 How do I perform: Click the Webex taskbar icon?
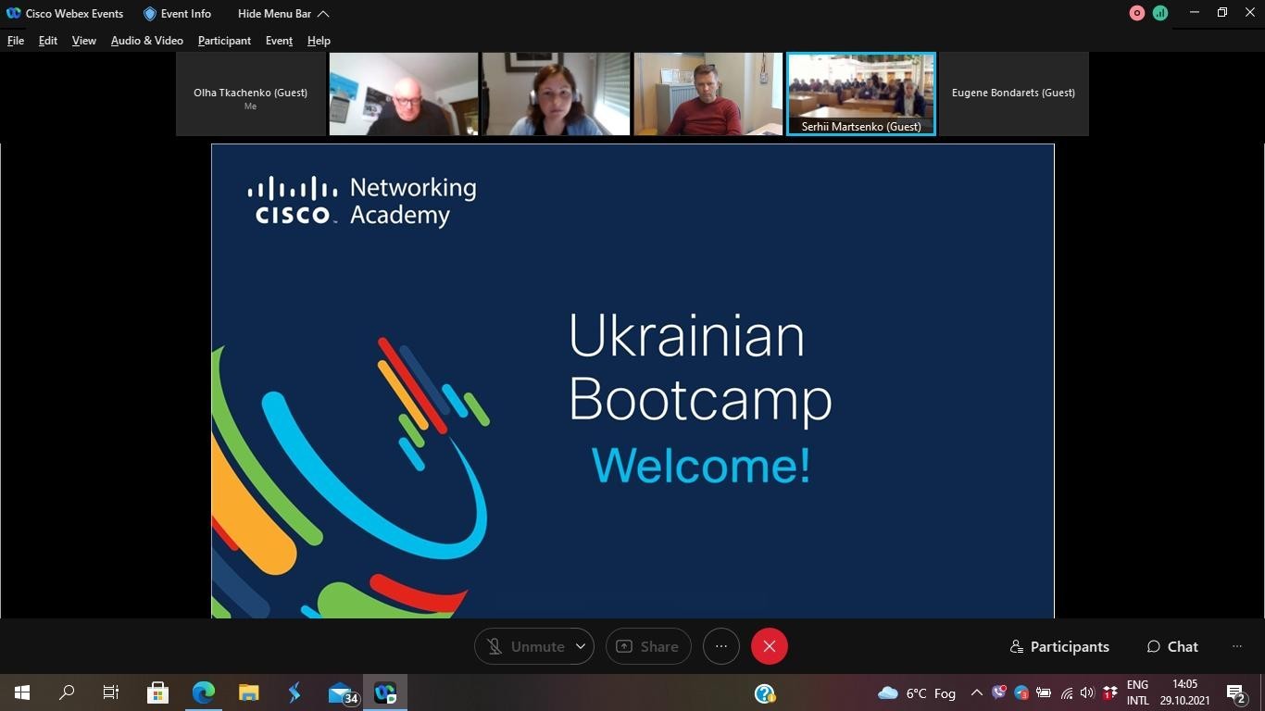(x=385, y=692)
